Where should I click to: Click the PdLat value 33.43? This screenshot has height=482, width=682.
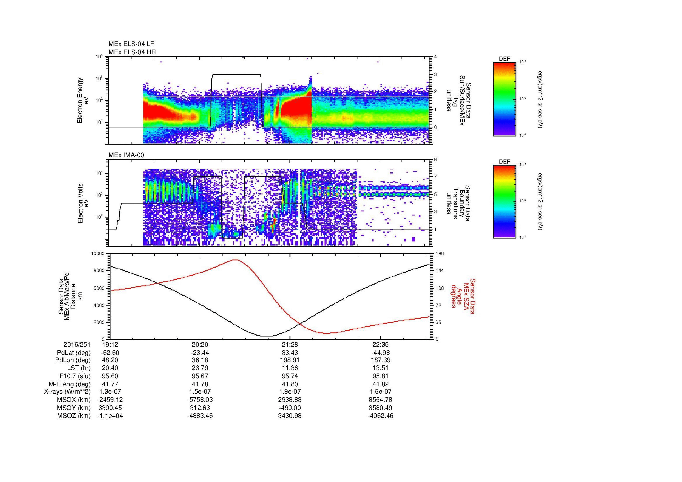point(290,353)
